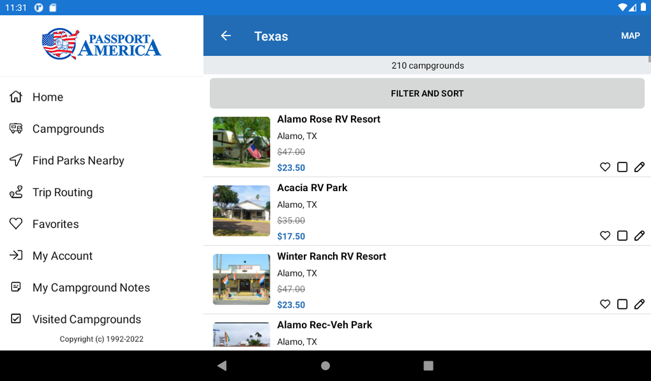Open Winter Ranch RV Resort thumbnail photo
This screenshot has width=651, height=381.
[x=241, y=279]
